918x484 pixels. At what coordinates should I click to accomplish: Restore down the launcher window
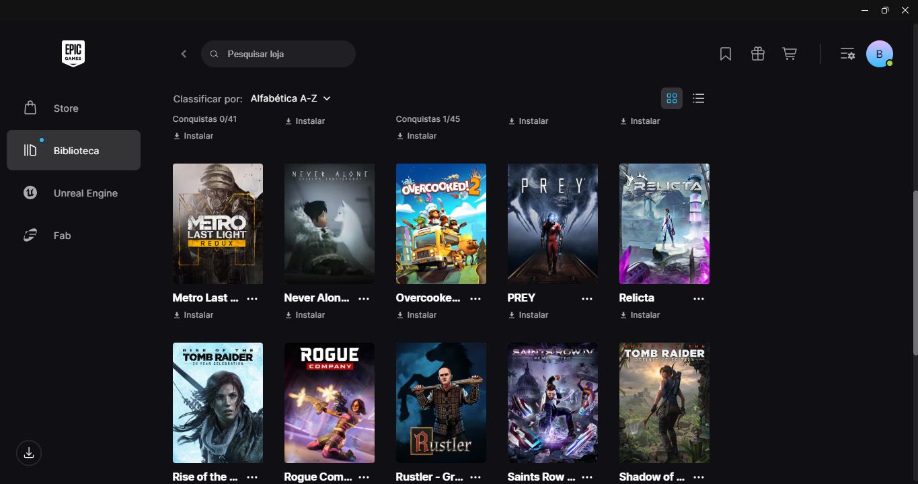click(885, 10)
